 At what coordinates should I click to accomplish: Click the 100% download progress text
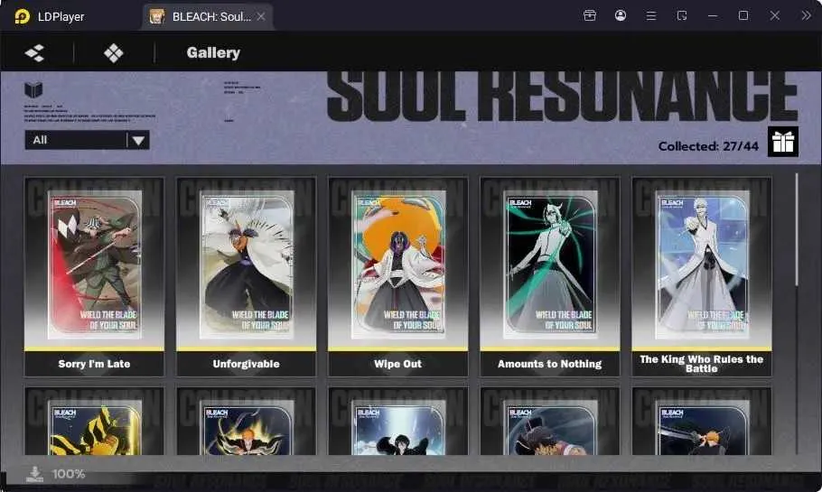(x=69, y=474)
